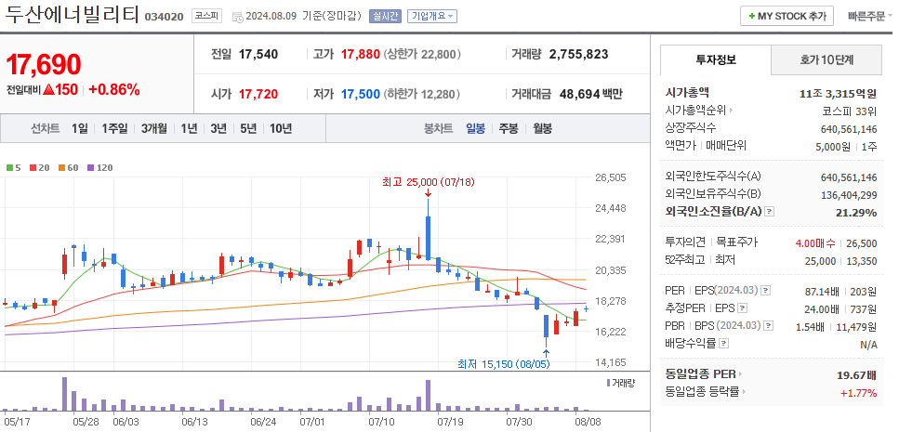This screenshot has width=899, height=432.
Task: Click the 26,505 price axis label
Action: [x=610, y=177]
